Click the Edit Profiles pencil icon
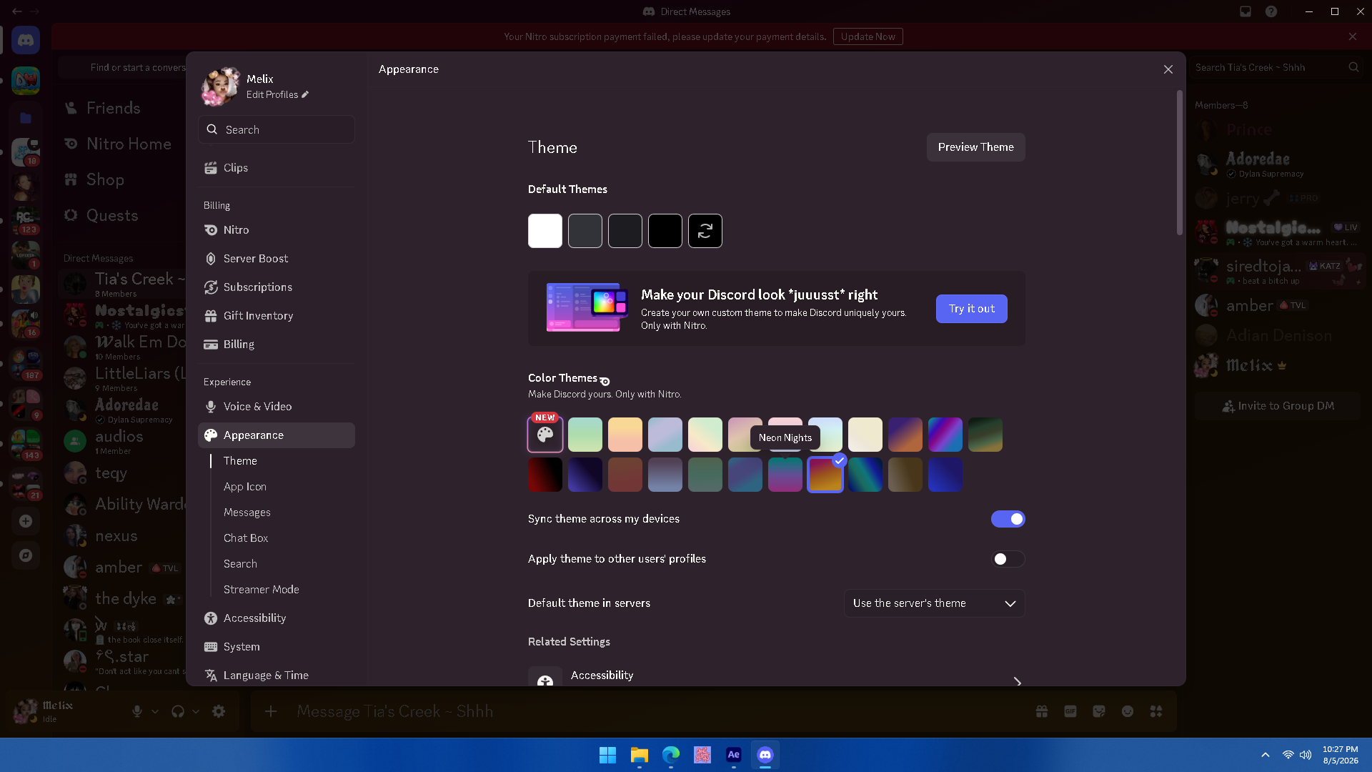 305,94
